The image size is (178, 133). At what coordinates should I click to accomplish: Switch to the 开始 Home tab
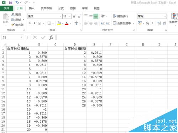[20, 8]
